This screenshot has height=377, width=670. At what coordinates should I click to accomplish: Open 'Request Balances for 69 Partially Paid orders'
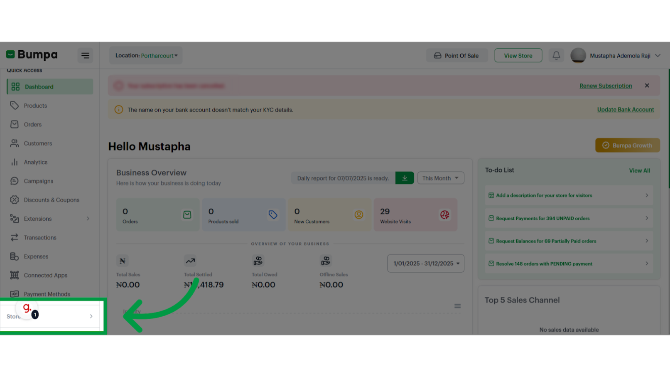pyautogui.click(x=569, y=241)
